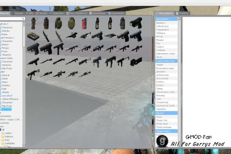
Task: Collapse the Крепления tool category
Action: [x=166, y=19]
